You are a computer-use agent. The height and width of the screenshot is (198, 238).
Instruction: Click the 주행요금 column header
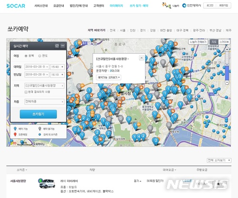pos(202,170)
